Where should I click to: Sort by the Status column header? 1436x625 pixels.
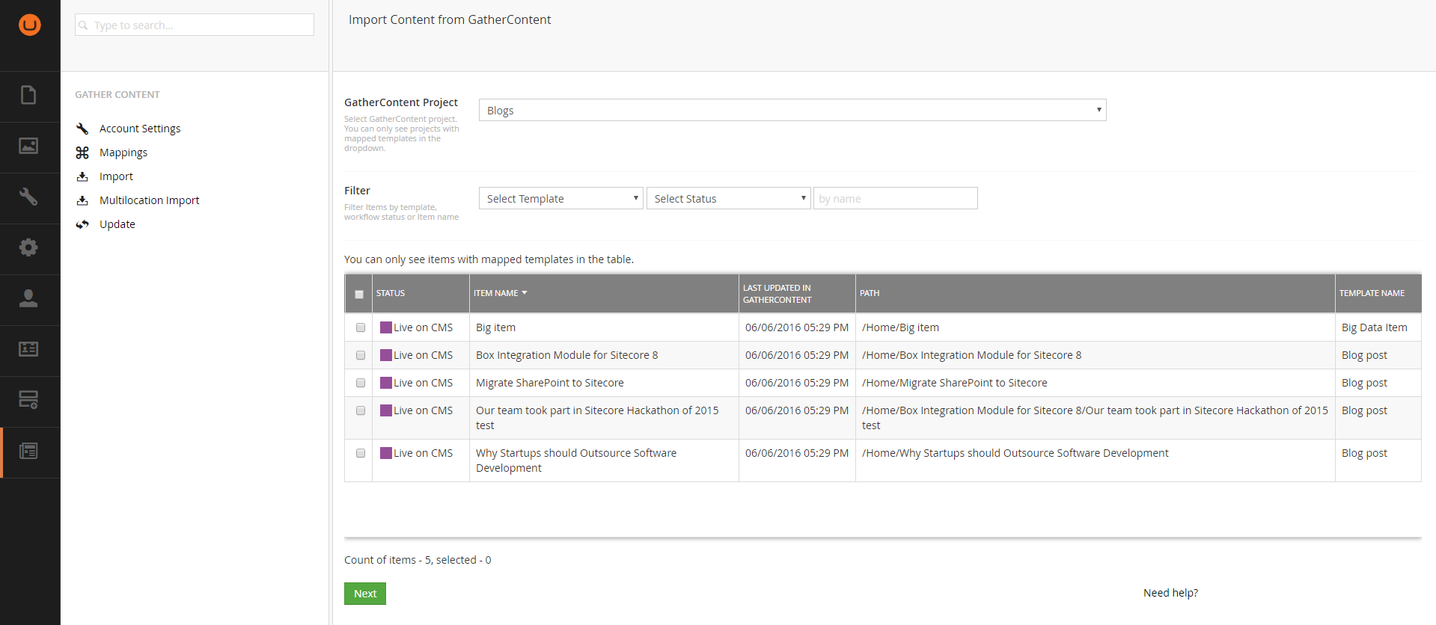391,293
